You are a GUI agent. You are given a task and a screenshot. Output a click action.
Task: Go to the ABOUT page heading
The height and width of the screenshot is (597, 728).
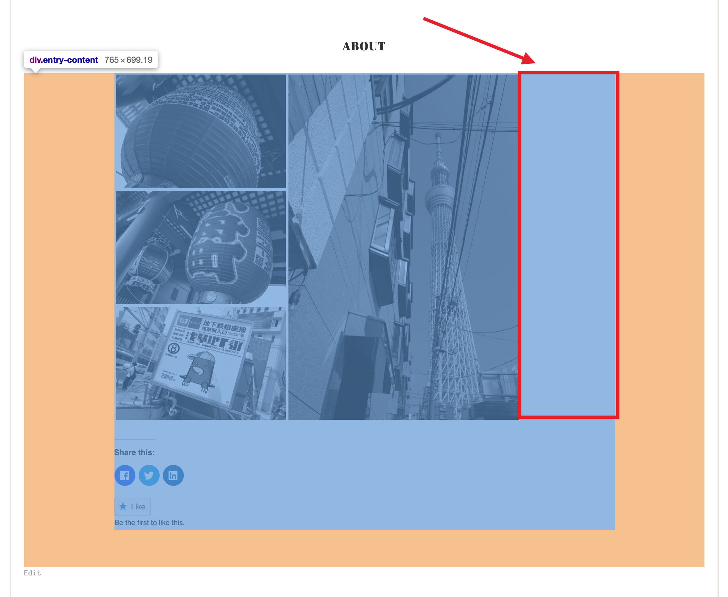[x=364, y=46]
